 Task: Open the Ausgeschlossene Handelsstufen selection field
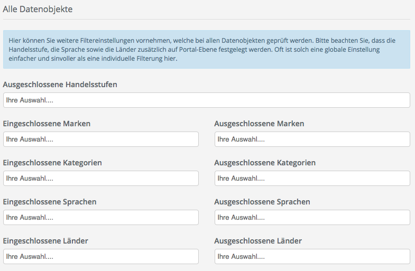[206, 100]
